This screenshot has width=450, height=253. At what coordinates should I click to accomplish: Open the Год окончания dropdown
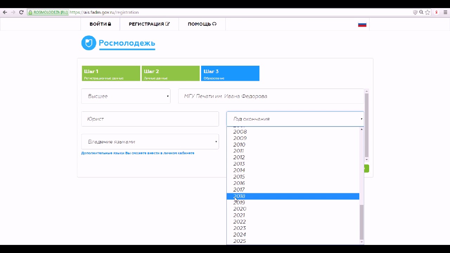[x=295, y=119]
